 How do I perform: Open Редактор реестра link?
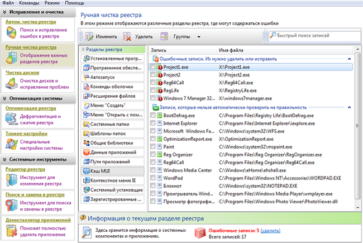click(25, 169)
